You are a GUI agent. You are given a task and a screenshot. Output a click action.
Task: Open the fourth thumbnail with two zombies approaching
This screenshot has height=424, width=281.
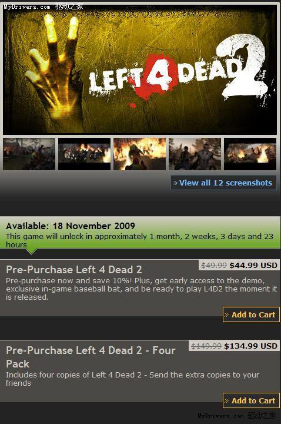195,154
